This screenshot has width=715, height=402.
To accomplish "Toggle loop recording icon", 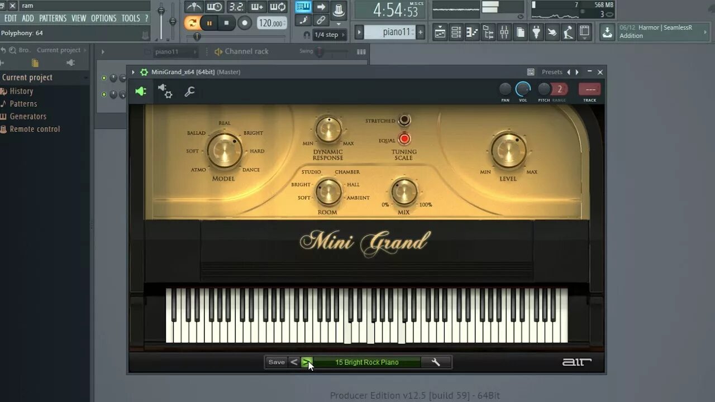I will pos(278,7).
